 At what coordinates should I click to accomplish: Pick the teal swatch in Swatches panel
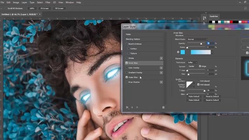coord(223,22)
